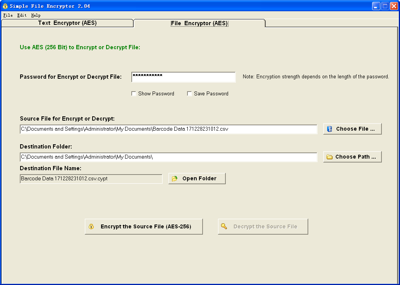Click the Decrypt the Source File label
The width and height of the screenshot is (400, 285).
coord(265,226)
